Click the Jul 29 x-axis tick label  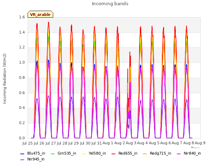pyautogui.click(x=74, y=143)
